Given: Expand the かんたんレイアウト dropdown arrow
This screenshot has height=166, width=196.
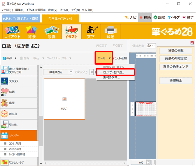Looking at the screenshot, I should click(x=70, y=58).
